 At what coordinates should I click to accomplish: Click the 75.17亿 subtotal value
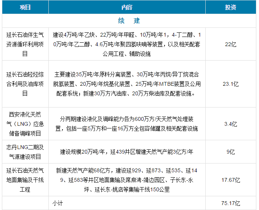coord(230,203)
